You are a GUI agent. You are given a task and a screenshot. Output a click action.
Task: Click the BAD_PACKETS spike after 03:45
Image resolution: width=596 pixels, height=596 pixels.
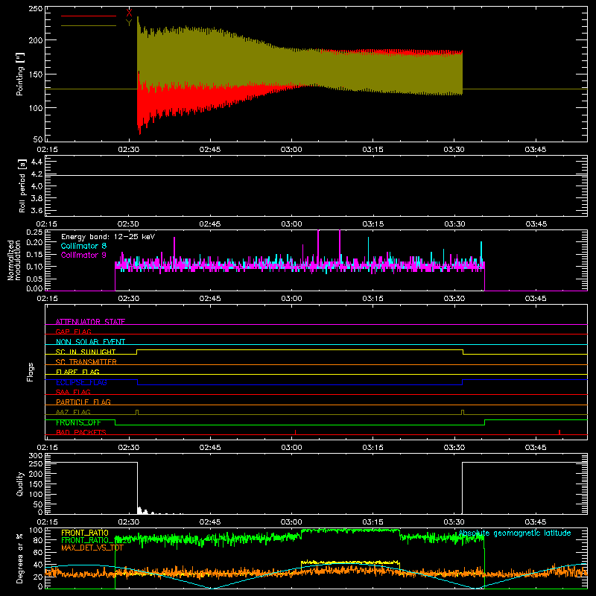tap(559, 432)
